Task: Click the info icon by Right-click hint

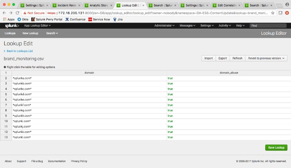Action: [x=5, y=67]
